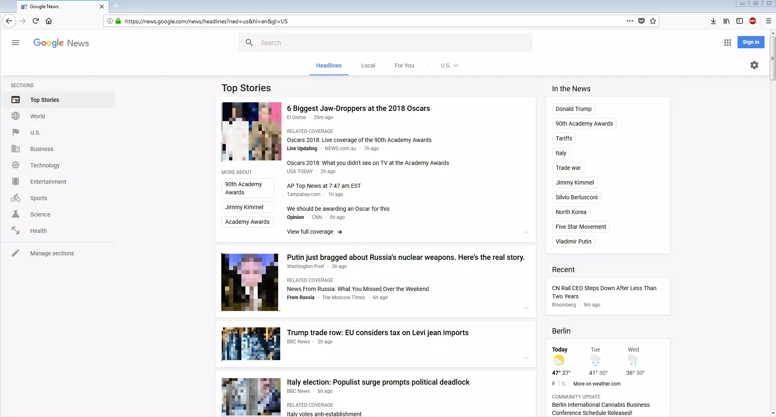
Task: Click the page vertical scrollbar
Action: coord(773,59)
